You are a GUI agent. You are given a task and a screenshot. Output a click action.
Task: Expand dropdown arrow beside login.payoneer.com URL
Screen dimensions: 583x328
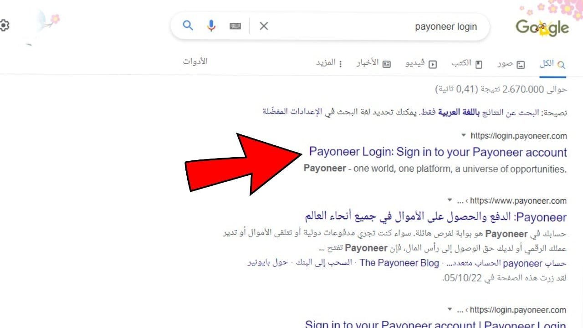coord(464,135)
